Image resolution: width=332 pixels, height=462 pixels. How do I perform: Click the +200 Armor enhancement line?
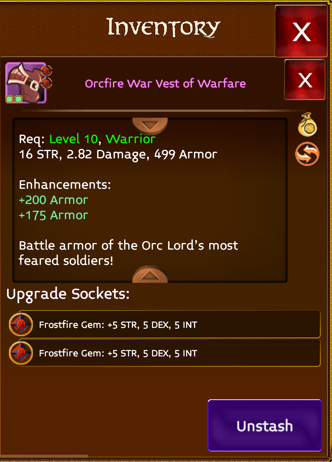coord(54,200)
